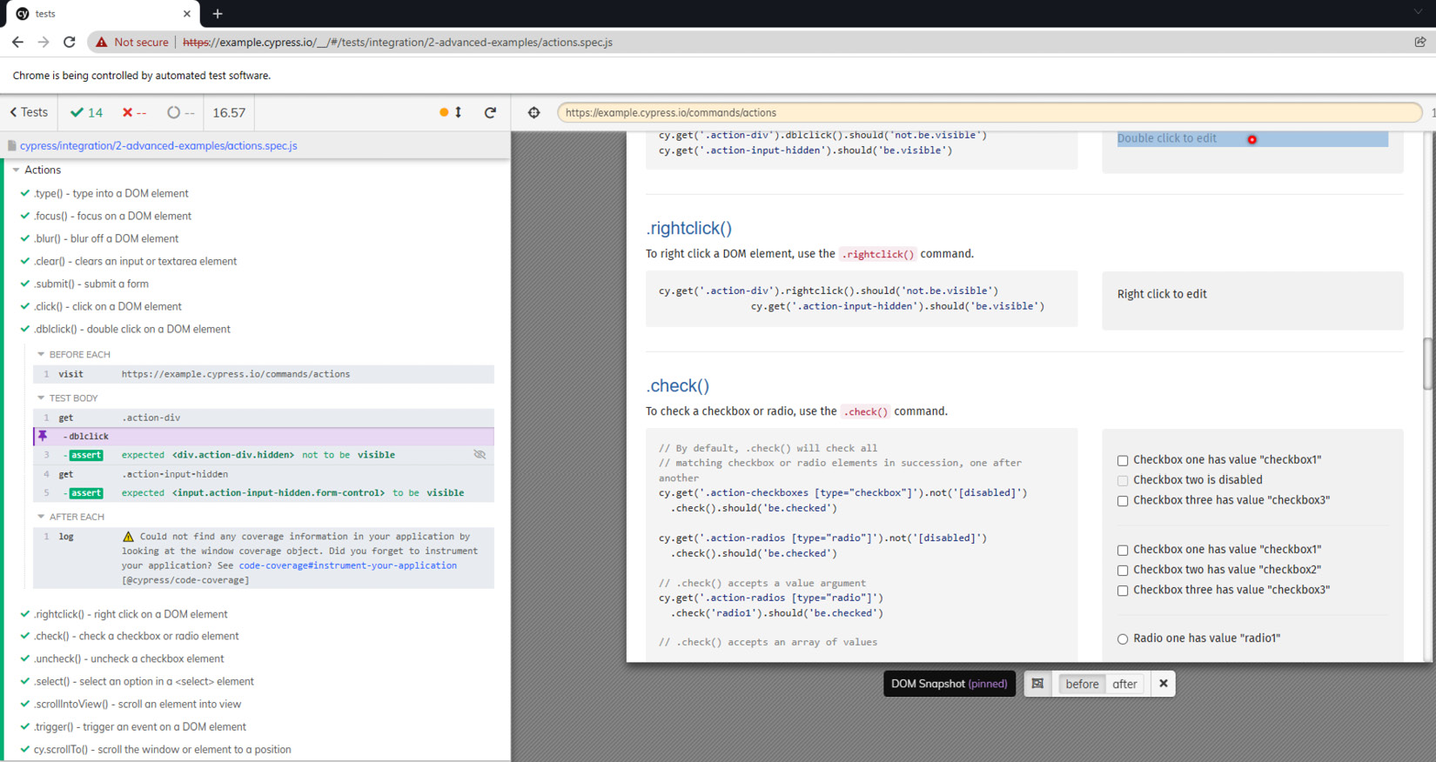The image size is (1436, 762).
Task: Open the tab search chevron in Chrome title bar
Action: (x=1419, y=13)
